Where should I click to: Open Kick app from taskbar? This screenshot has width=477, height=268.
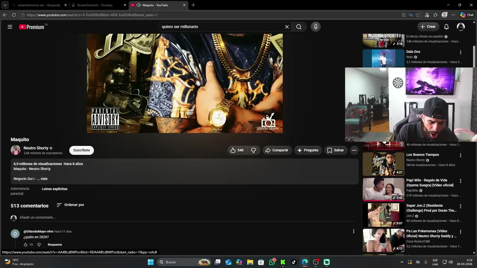tap(283, 262)
